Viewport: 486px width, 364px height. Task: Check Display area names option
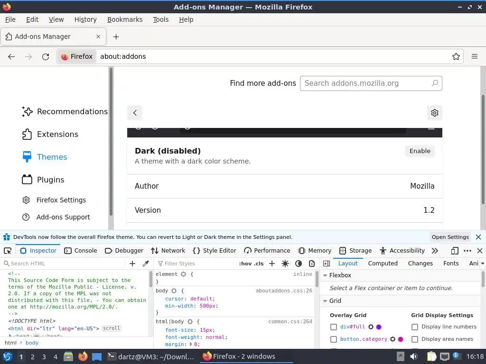[x=415, y=339]
